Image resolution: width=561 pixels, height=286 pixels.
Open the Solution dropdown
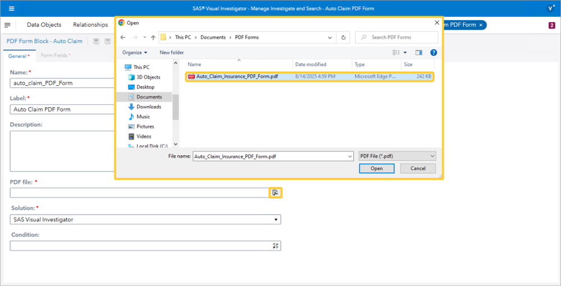point(145,219)
